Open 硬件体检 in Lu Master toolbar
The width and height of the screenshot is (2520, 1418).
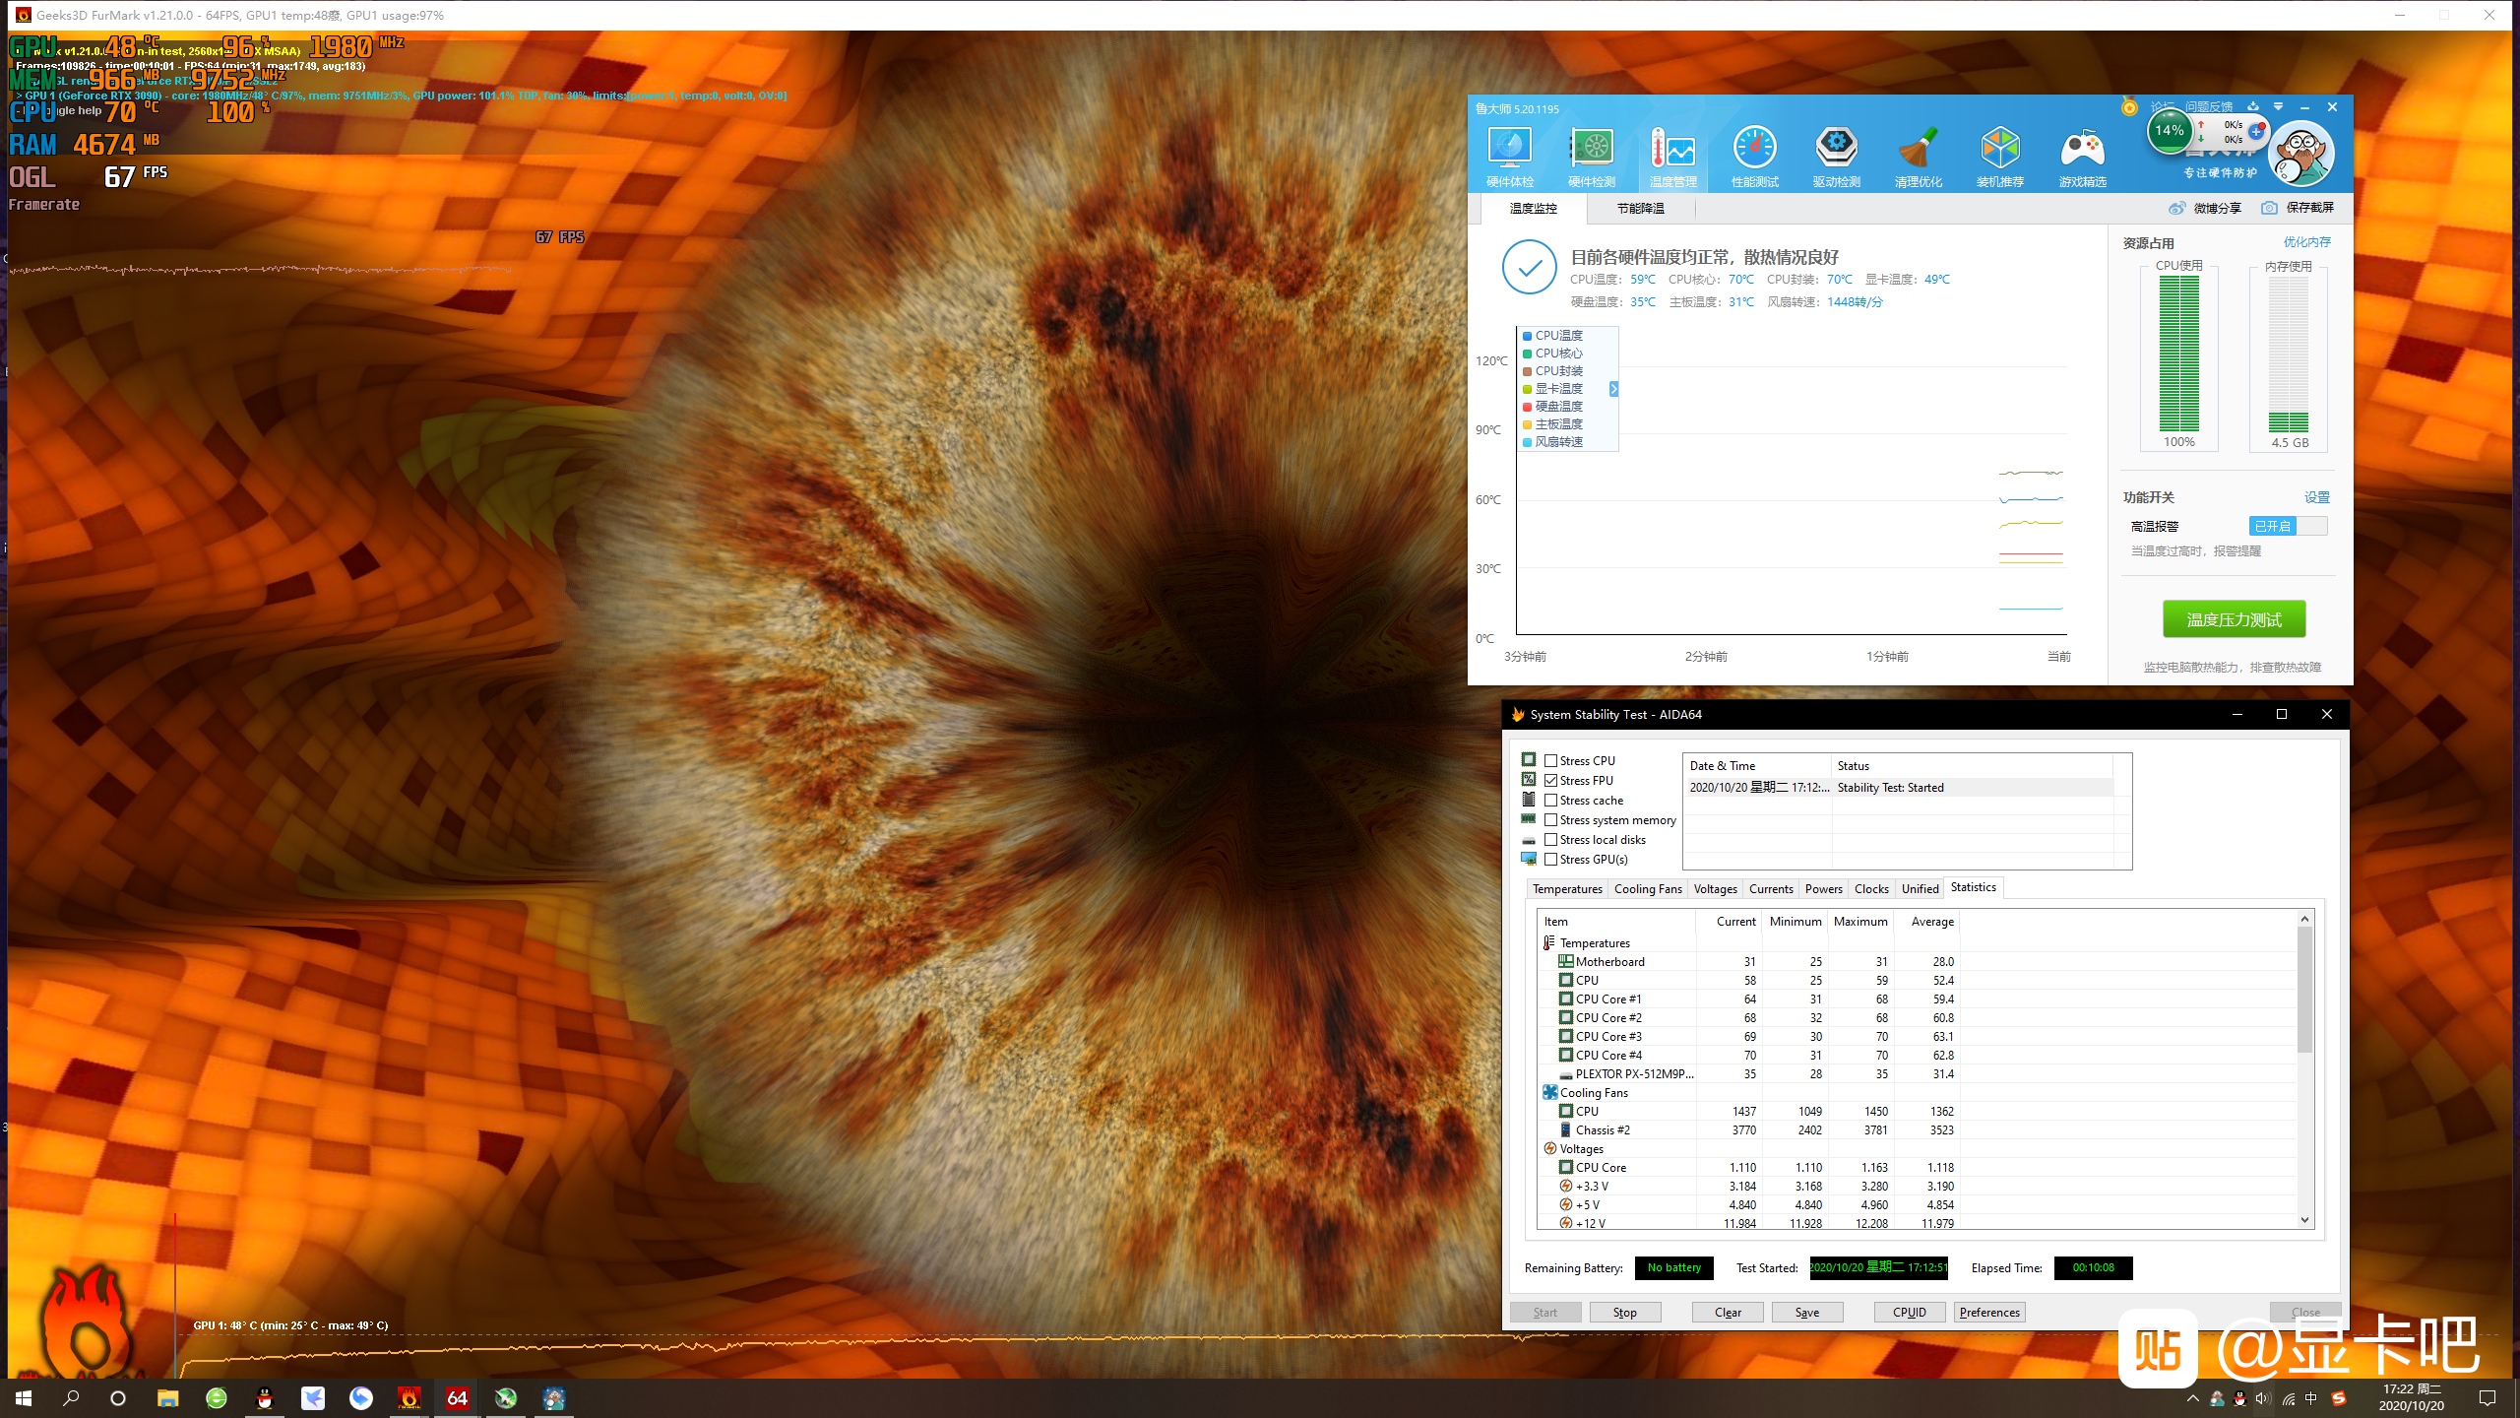pyautogui.click(x=1509, y=156)
